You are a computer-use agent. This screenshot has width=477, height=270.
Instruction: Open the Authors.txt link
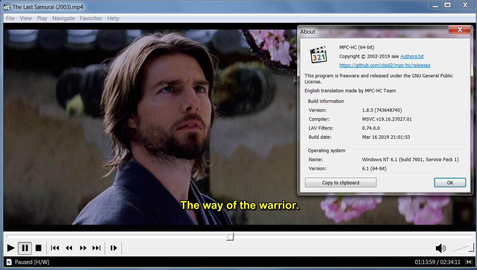(412, 56)
